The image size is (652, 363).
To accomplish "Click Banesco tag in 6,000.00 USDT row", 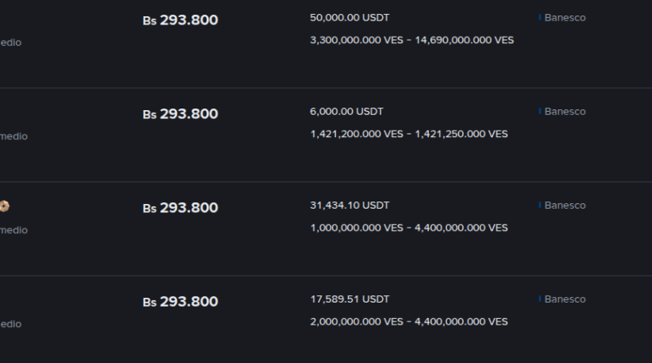I will pyautogui.click(x=564, y=112).
